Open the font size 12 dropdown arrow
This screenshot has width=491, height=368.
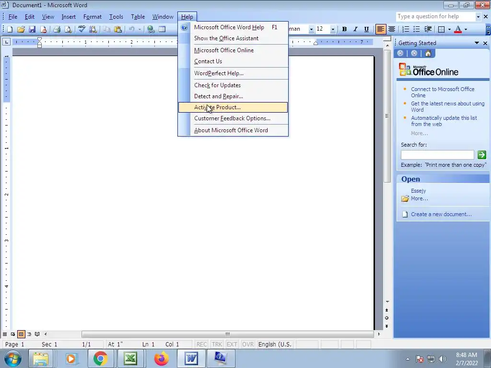pos(333,29)
